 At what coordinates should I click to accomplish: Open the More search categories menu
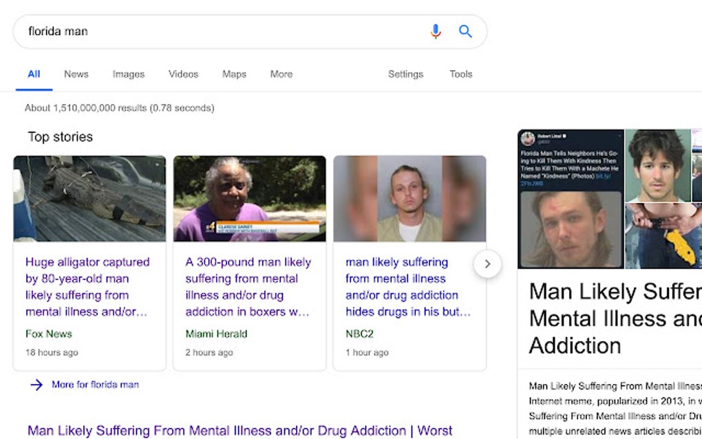[281, 74]
